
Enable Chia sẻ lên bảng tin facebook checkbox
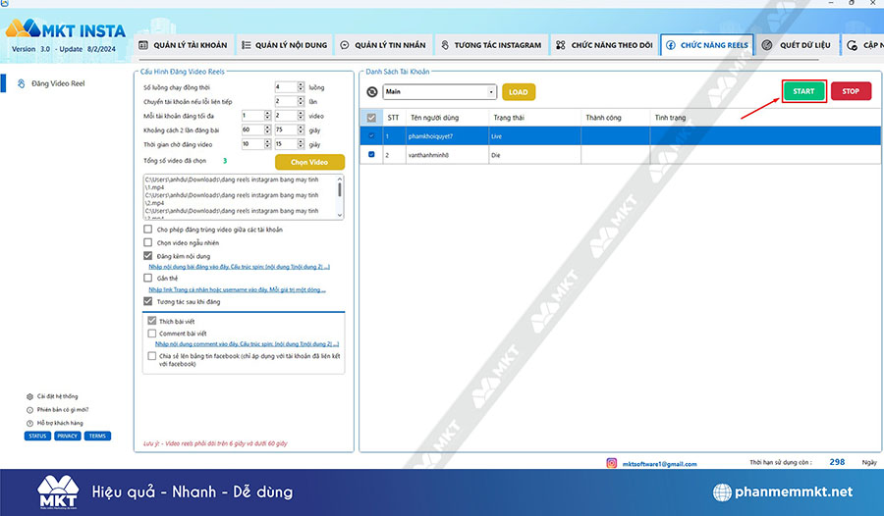click(151, 356)
